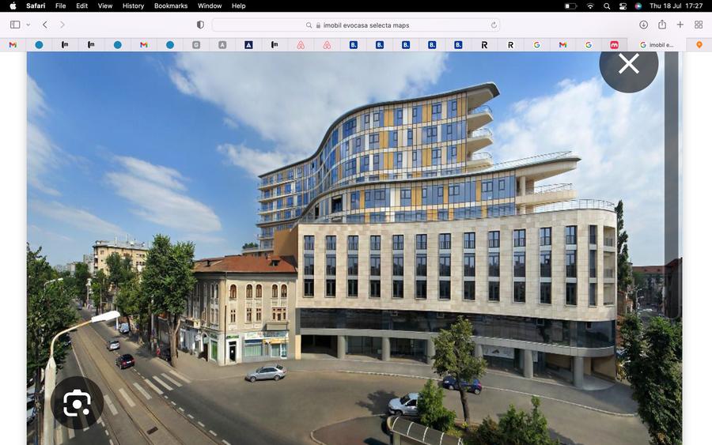This screenshot has width=712, height=445.
Task: Expand the sidebar tab group chevron
Action: point(28,25)
